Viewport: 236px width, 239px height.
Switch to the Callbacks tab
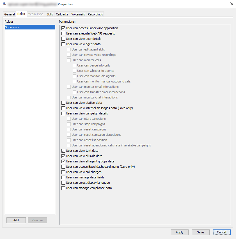click(x=62, y=14)
